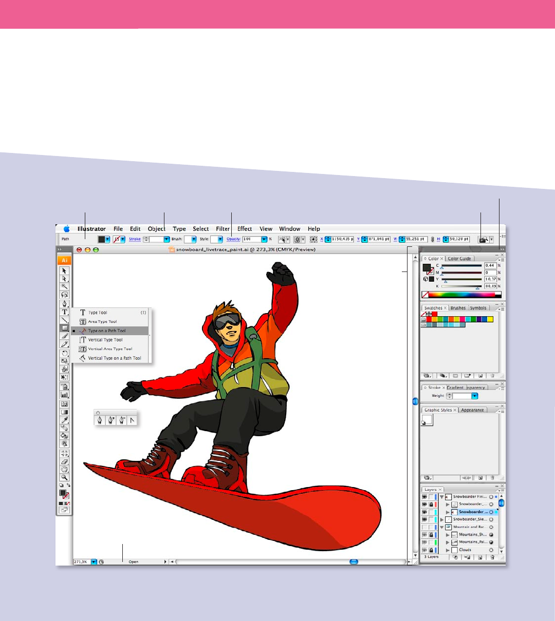Screen dimensions: 555x621
Task: Select the Lasso tool
Action: (65, 295)
